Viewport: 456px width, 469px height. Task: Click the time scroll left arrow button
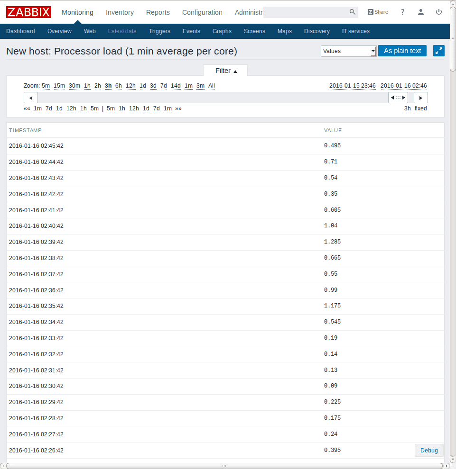point(31,98)
